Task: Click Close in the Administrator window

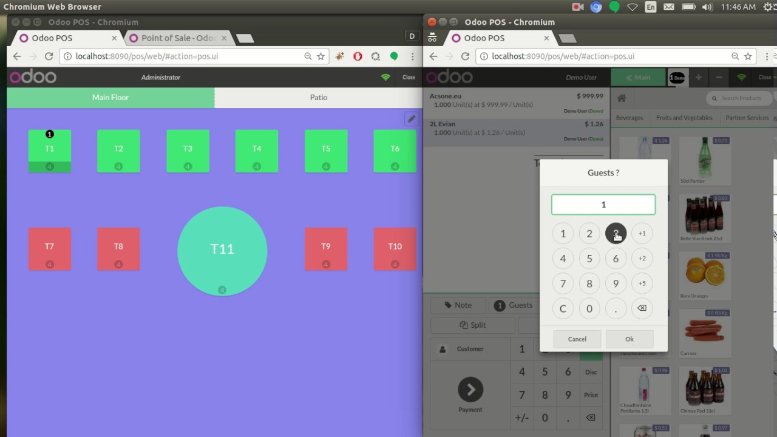Action: pos(409,77)
